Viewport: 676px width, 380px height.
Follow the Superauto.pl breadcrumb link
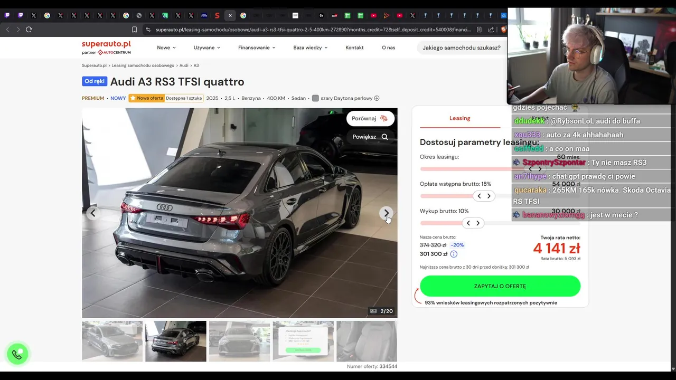tap(94, 65)
